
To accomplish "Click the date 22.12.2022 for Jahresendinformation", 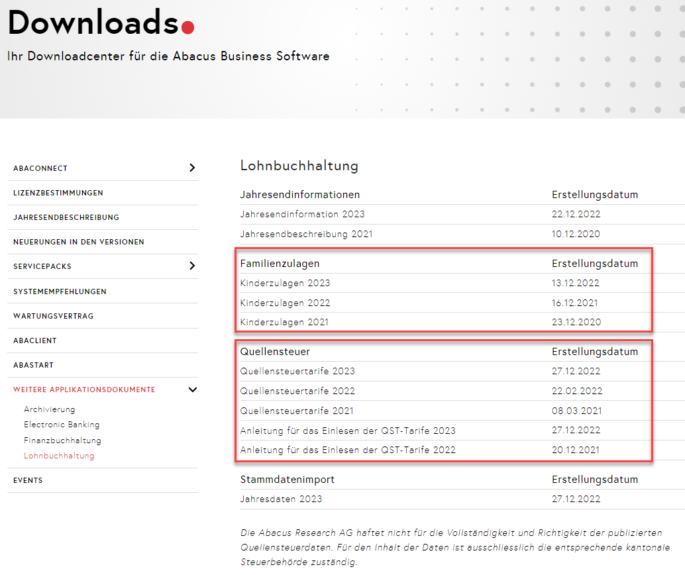I will (x=576, y=214).
